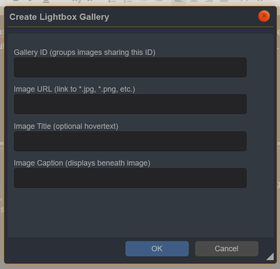This screenshot has width=280, height=269.
Task: Click the subscript icon behind the dialog
Action: [x=76, y=1]
